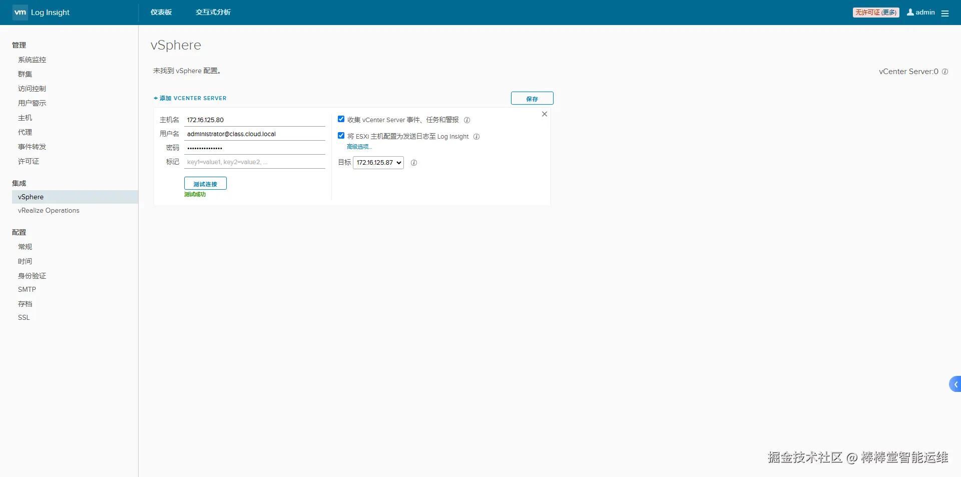The image size is (961, 477).
Task: Toggle collect vCenter Server events, tasks and alarms checkbox
Action: click(341, 119)
